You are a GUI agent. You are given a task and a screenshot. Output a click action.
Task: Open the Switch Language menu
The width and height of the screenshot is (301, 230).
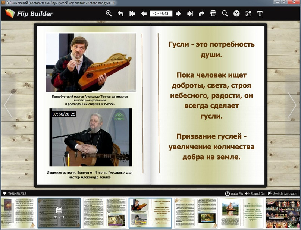click(282, 194)
